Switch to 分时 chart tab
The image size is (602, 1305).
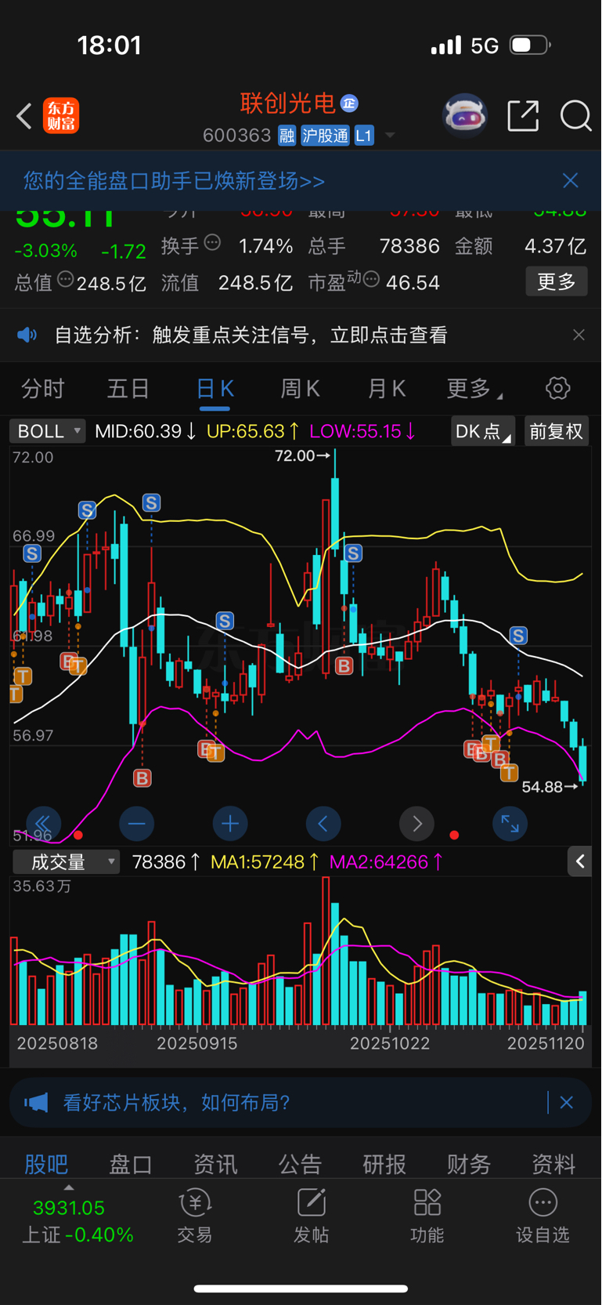[x=43, y=388]
